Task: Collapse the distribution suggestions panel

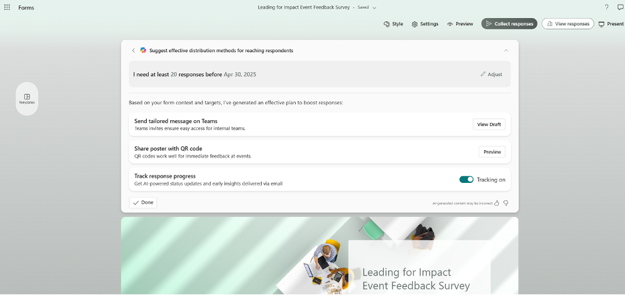Action: point(506,51)
